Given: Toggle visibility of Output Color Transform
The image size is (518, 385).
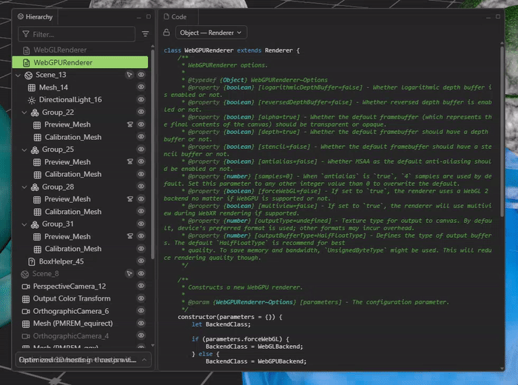Looking at the screenshot, I should coord(141,298).
